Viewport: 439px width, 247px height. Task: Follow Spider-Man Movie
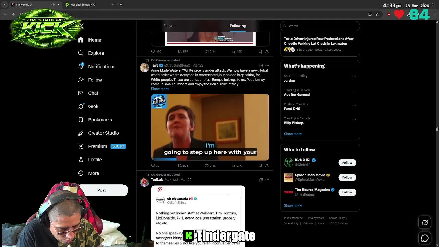pos(347,177)
